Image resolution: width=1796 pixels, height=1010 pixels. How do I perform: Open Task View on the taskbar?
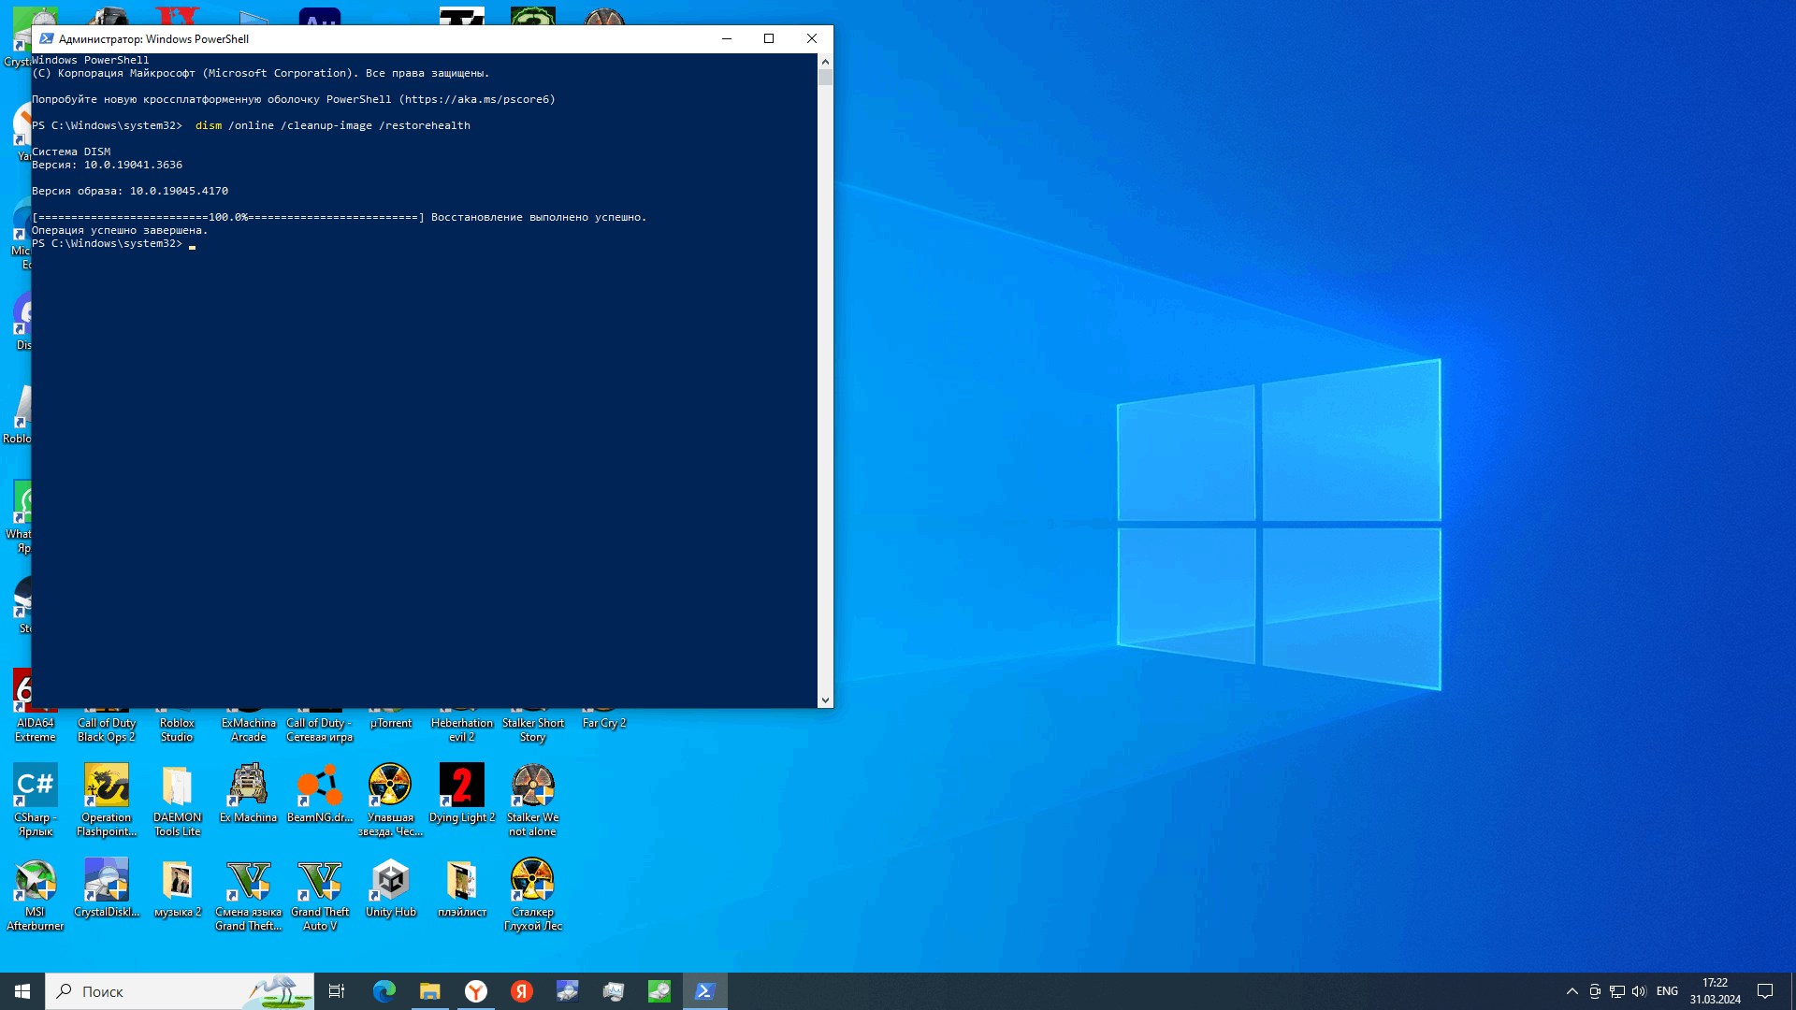pos(337,991)
